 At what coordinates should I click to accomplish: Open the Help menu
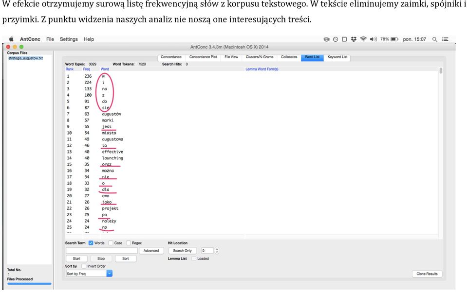[x=89, y=39]
